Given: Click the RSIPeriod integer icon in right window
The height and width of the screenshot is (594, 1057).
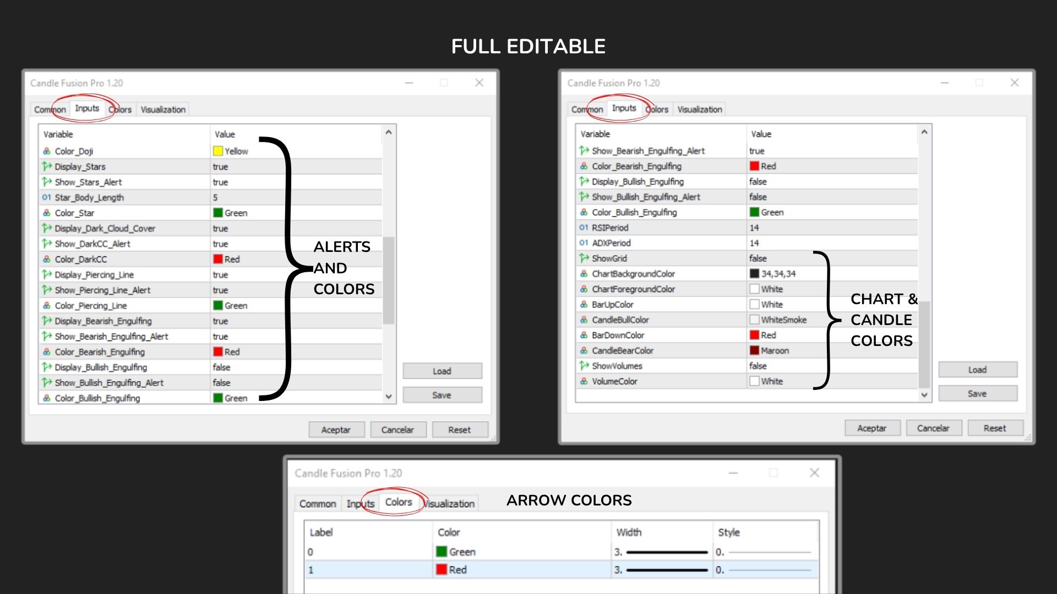Looking at the screenshot, I should click(x=584, y=228).
